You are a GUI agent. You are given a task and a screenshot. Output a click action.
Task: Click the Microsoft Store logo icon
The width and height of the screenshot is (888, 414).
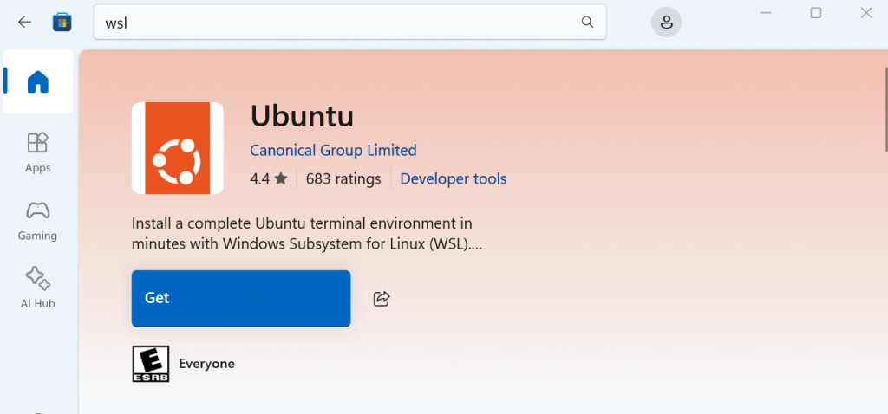coord(62,22)
